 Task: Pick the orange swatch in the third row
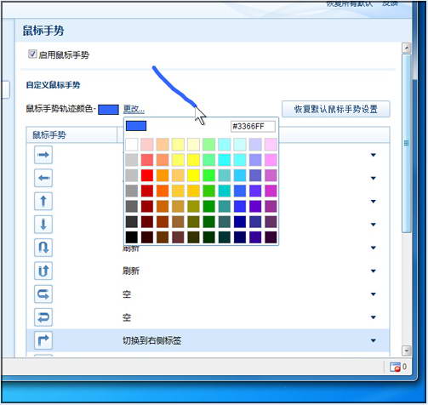163,175
